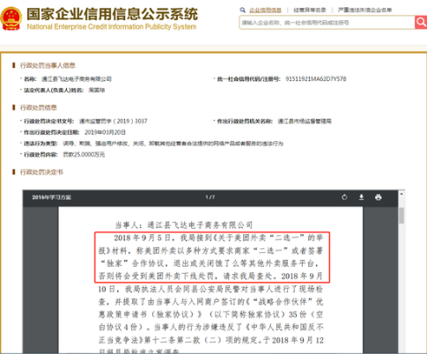Viewport: 427px width, 354px height.
Task: Click the English title National Enterprise Credit Information Publicity System
Action: [x=112, y=26]
